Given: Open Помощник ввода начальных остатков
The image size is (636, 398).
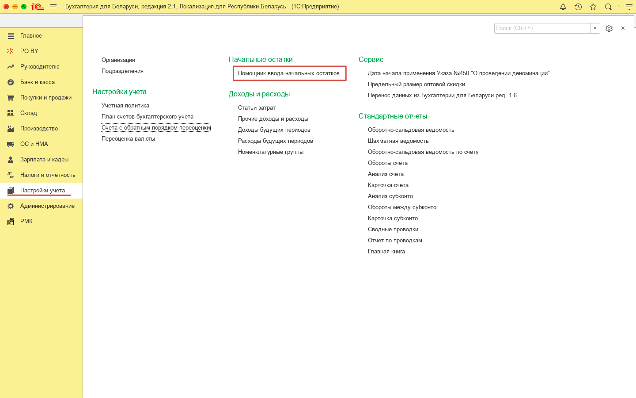Looking at the screenshot, I should click(289, 73).
